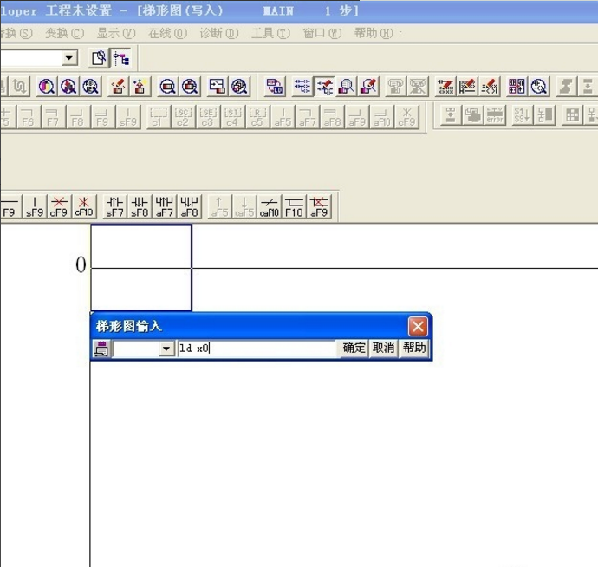Insert aF7 parallel rising pulse contact

point(165,206)
